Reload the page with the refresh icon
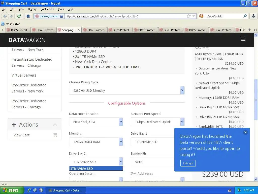The height and width of the screenshot is (194, 258). [19, 16]
